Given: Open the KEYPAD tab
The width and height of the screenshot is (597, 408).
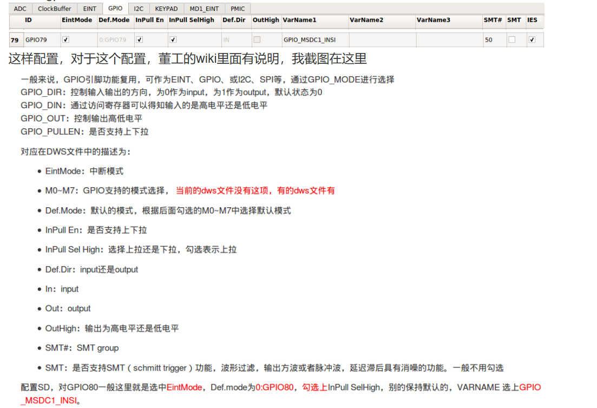Looking at the screenshot, I should (x=166, y=8).
